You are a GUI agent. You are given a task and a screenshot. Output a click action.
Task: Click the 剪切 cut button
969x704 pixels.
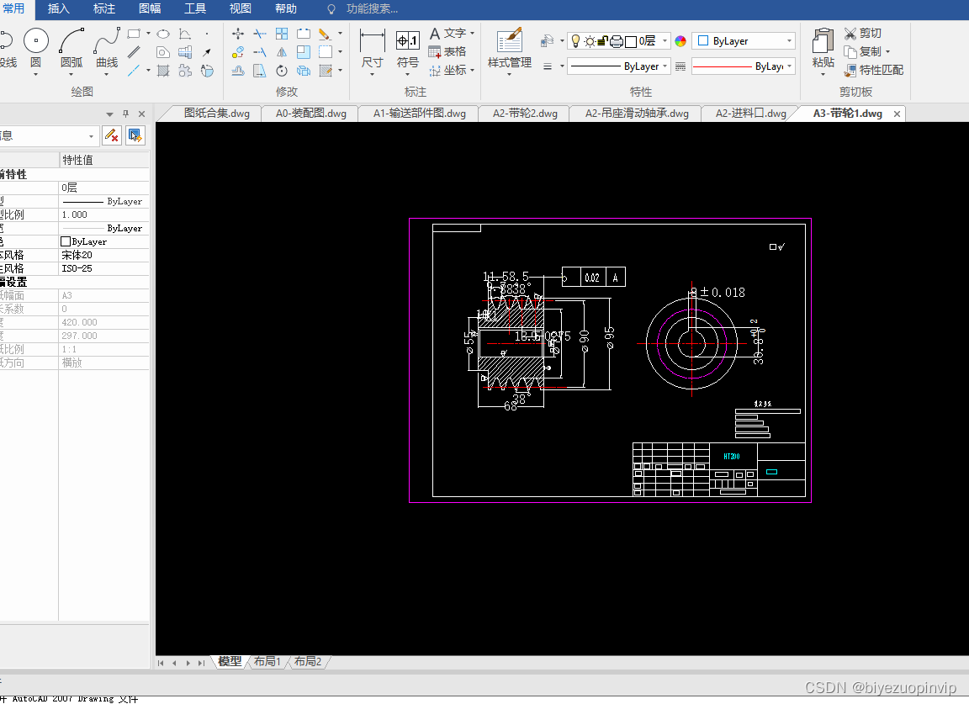tap(863, 34)
